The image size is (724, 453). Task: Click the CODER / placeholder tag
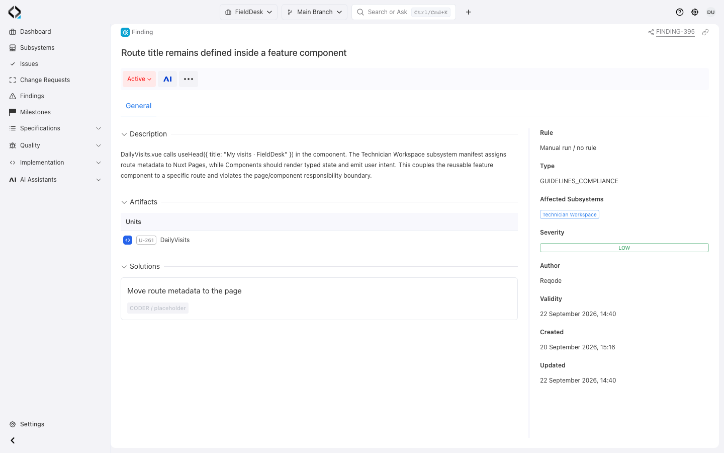coord(158,308)
